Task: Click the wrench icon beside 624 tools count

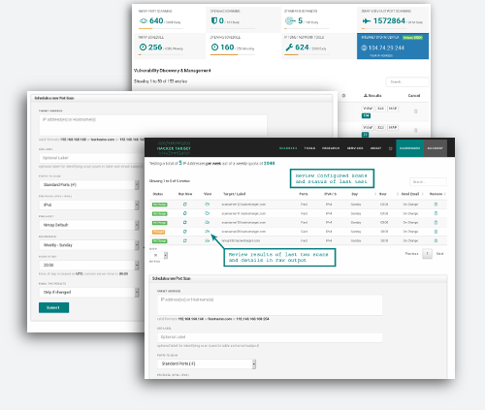Action: [x=289, y=47]
